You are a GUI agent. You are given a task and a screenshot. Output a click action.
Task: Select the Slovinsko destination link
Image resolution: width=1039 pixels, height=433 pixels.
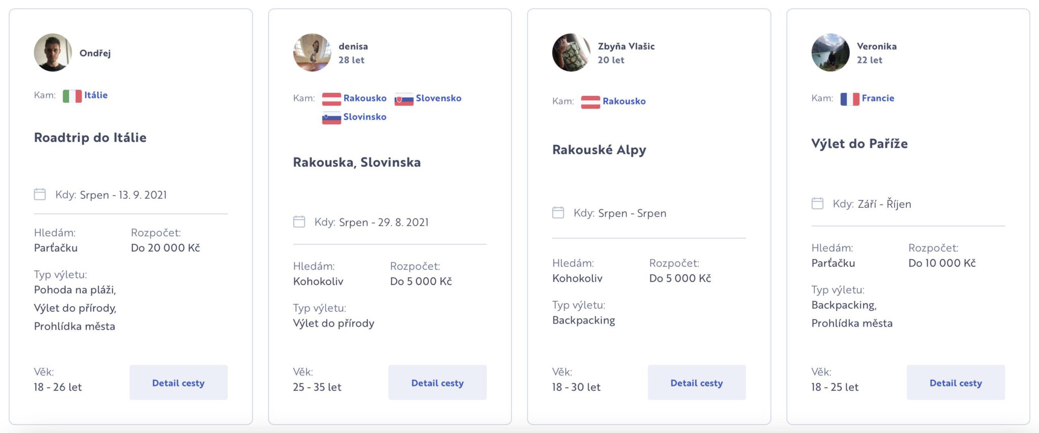(x=365, y=117)
